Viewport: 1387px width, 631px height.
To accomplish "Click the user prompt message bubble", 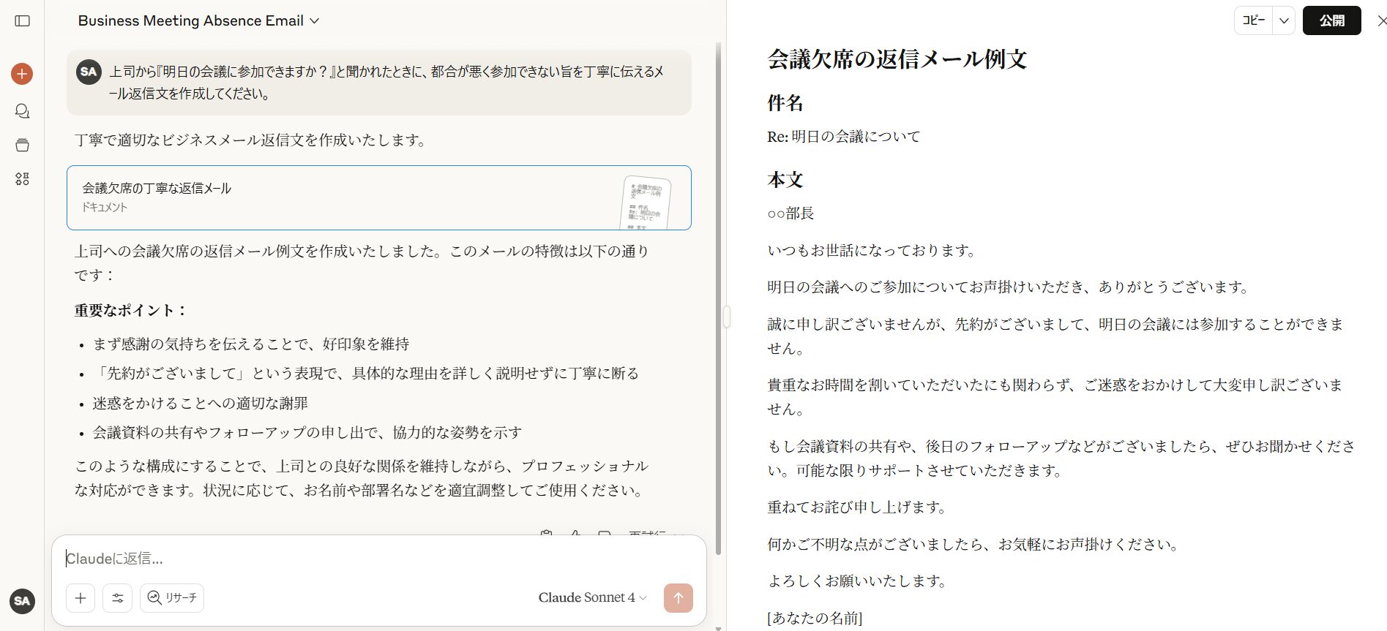I will pyautogui.click(x=379, y=83).
